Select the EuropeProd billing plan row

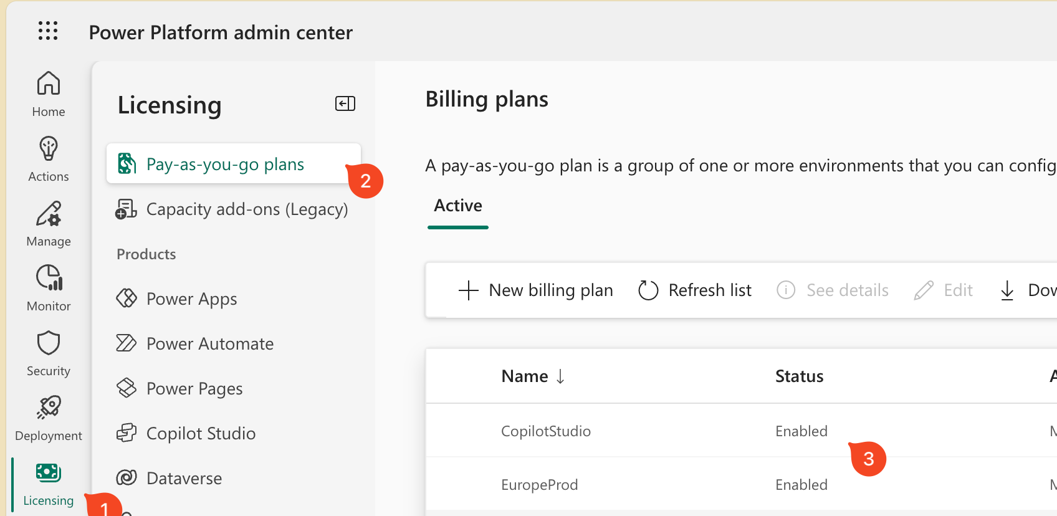540,485
